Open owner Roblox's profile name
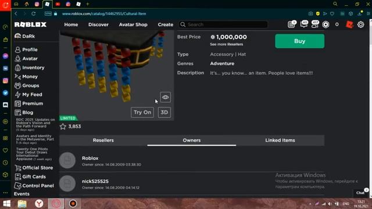The height and width of the screenshot is (209, 372). coord(90,158)
